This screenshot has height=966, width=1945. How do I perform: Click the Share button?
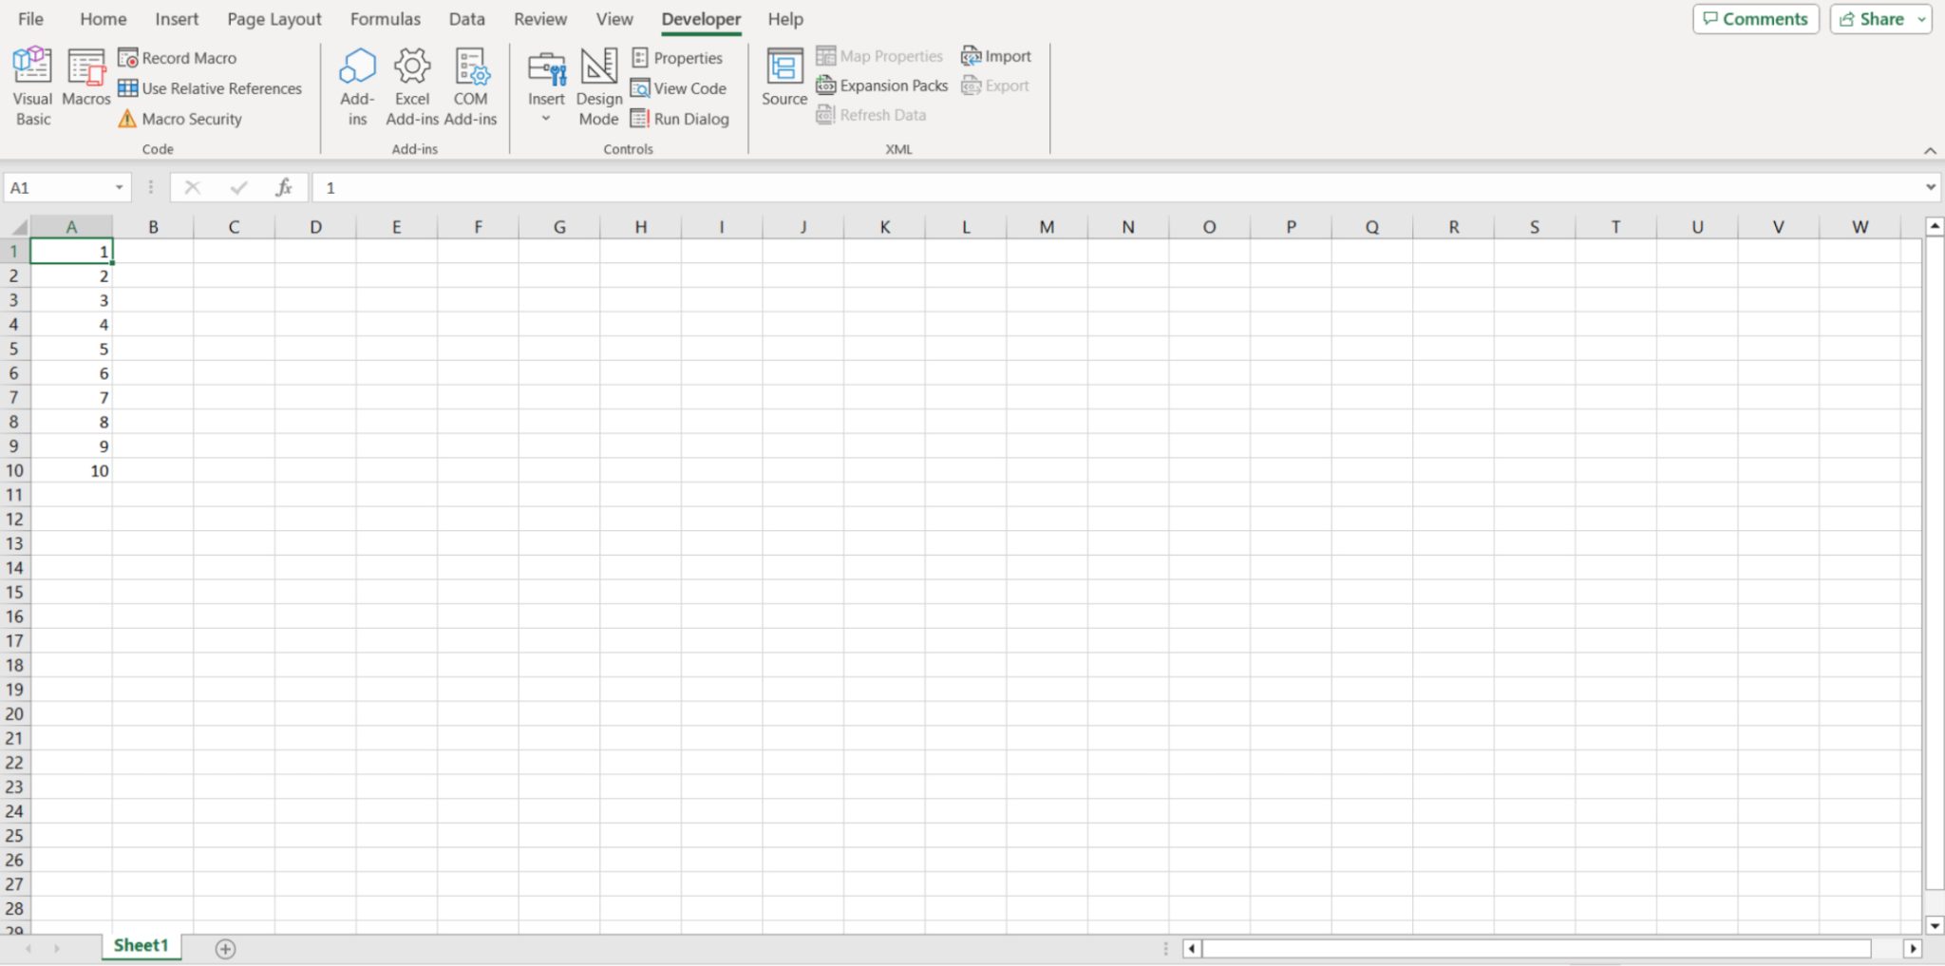click(x=1873, y=18)
